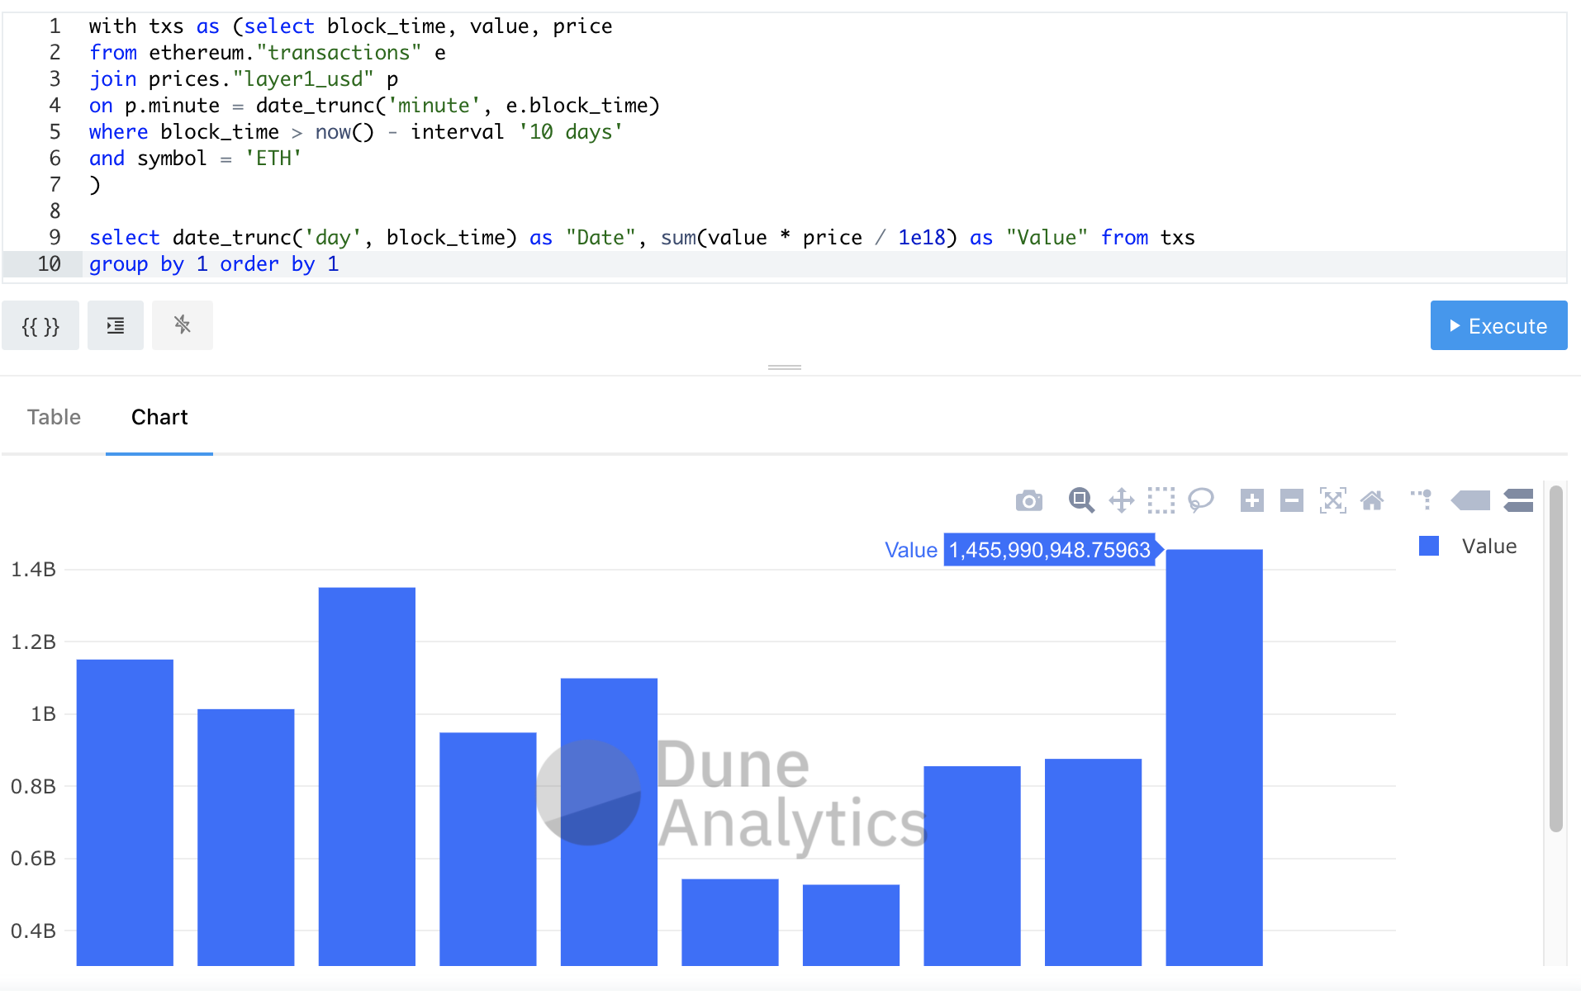Activate the Lasso Select tool
The width and height of the screenshot is (1581, 1004).
[1202, 500]
